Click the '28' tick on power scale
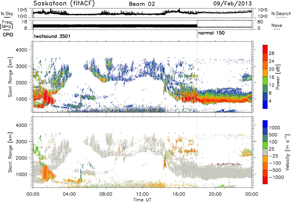291x202 pixels. [271, 53]
